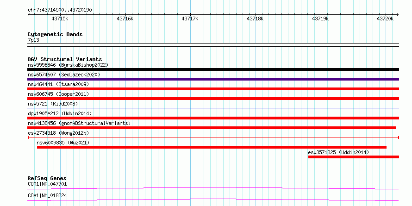
Task: Click the chr7:43714500..43720190 region label
Action: (x=60, y=10)
